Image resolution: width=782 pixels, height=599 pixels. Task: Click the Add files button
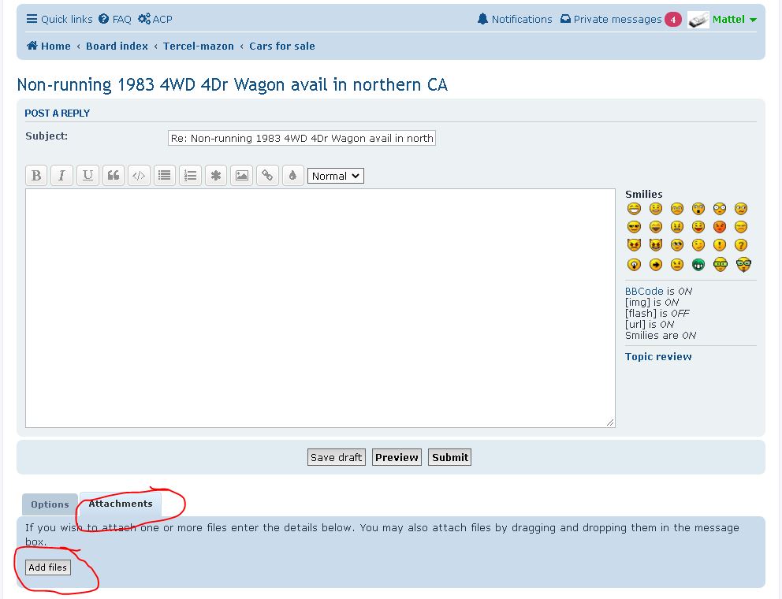point(48,567)
